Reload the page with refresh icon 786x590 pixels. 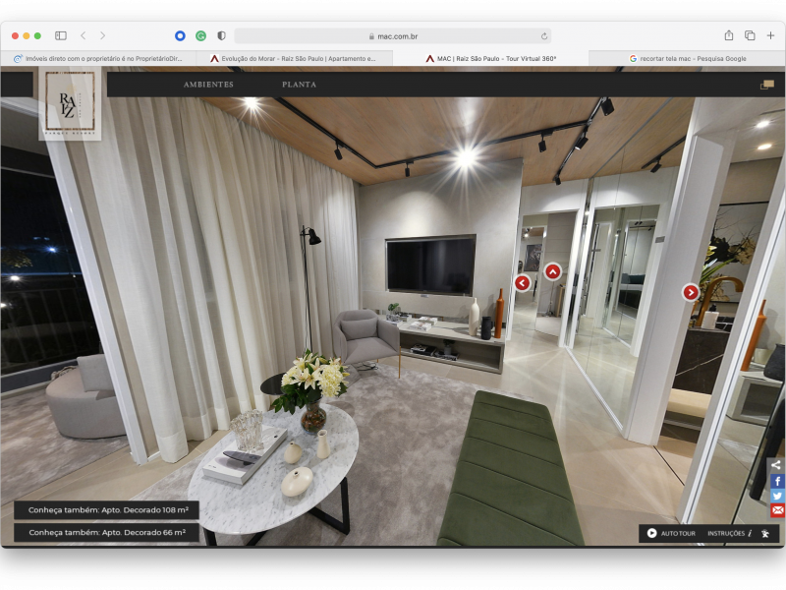tap(544, 36)
